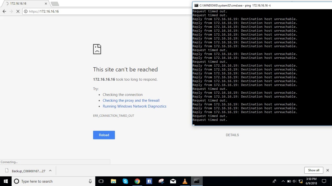The image size is (332, 186).
Task: Stop loading the page with X button
Action: (18, 11)
